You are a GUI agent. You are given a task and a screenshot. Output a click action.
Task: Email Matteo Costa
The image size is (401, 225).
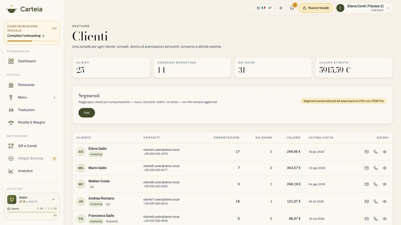click(367, 184)
